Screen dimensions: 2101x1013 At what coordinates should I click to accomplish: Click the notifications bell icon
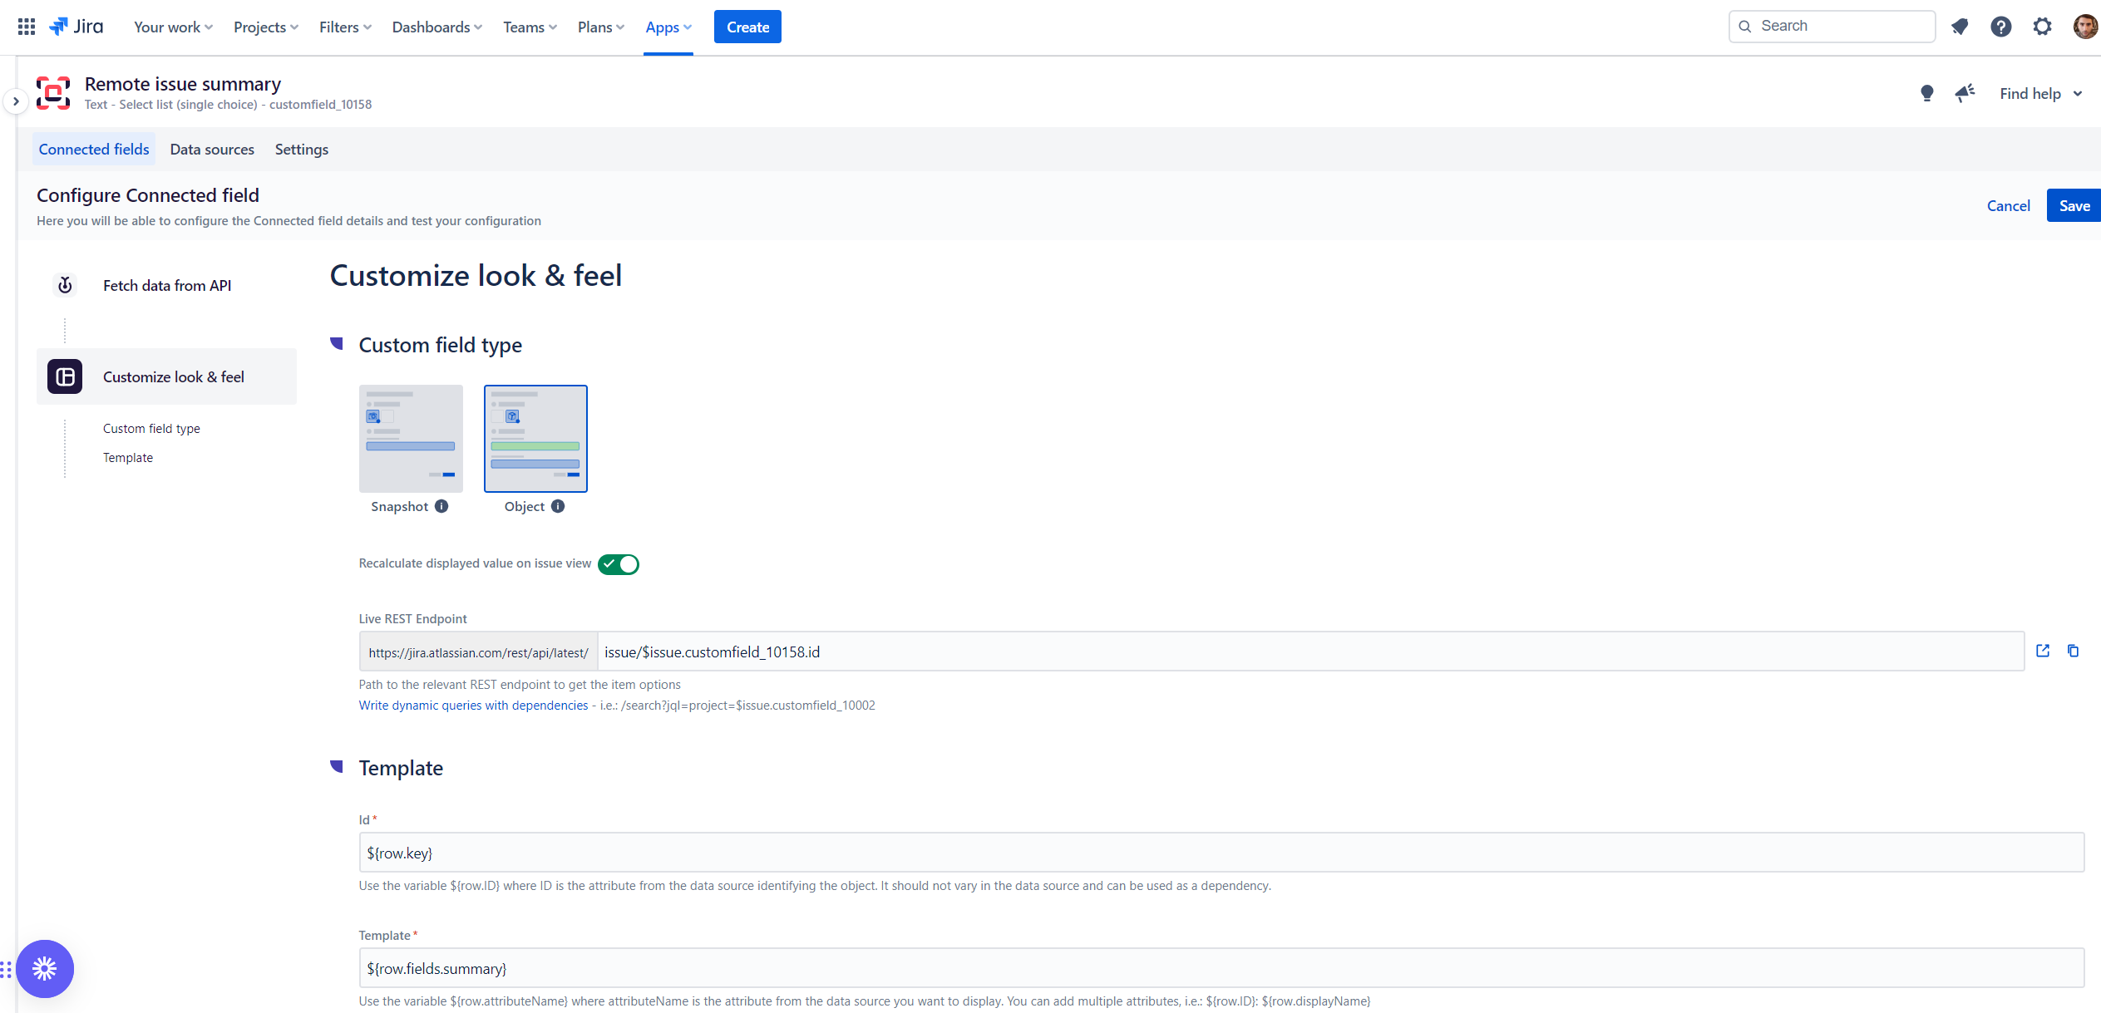pos(1960,27)
